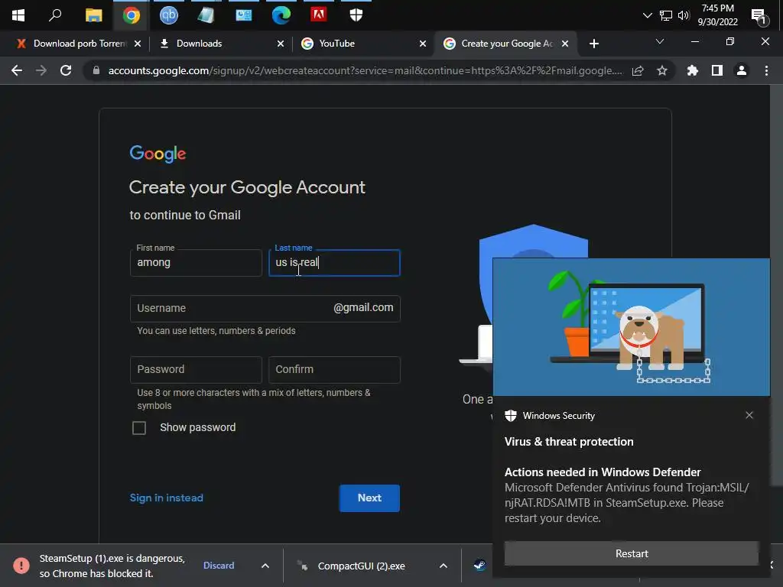Open a new browser tab
Screen dimensions: 783x587
(593, 44)
